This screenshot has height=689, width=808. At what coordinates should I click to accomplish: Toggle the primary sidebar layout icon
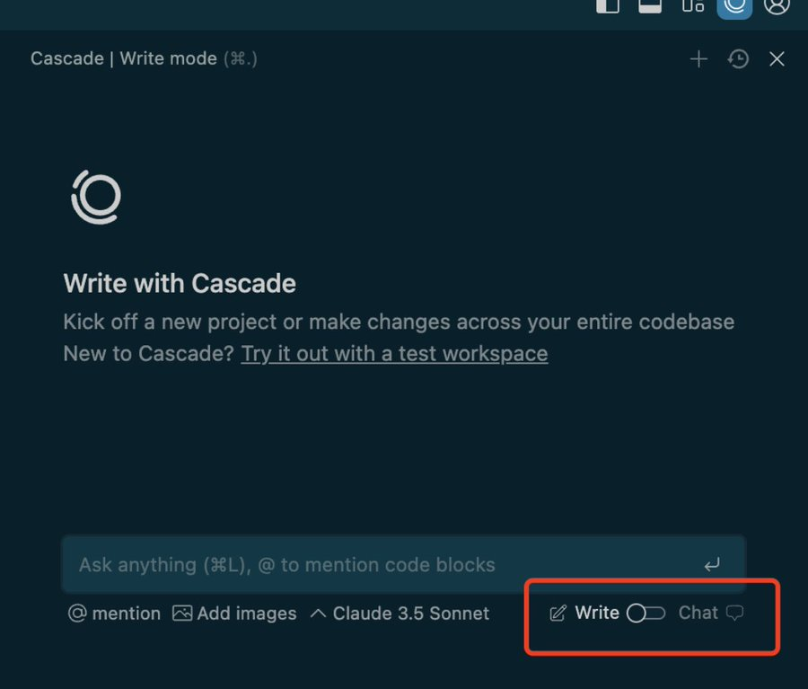pos(608,5)
